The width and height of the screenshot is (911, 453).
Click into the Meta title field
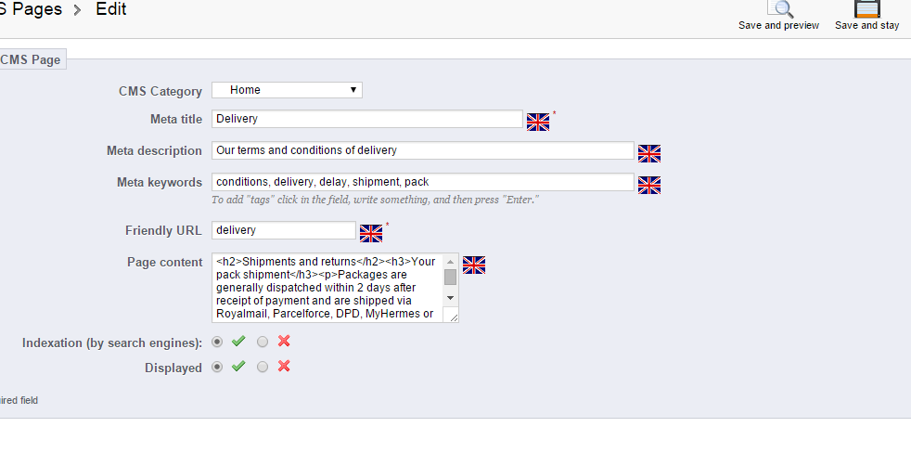point(367,119)
